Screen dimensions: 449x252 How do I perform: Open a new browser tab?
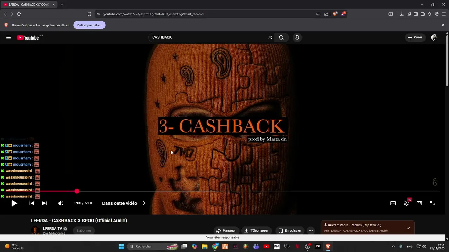62,5
